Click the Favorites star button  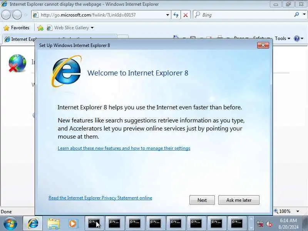tap(17, 28)
